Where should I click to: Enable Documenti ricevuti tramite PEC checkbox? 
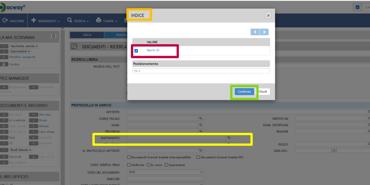(x=198, y=157)
